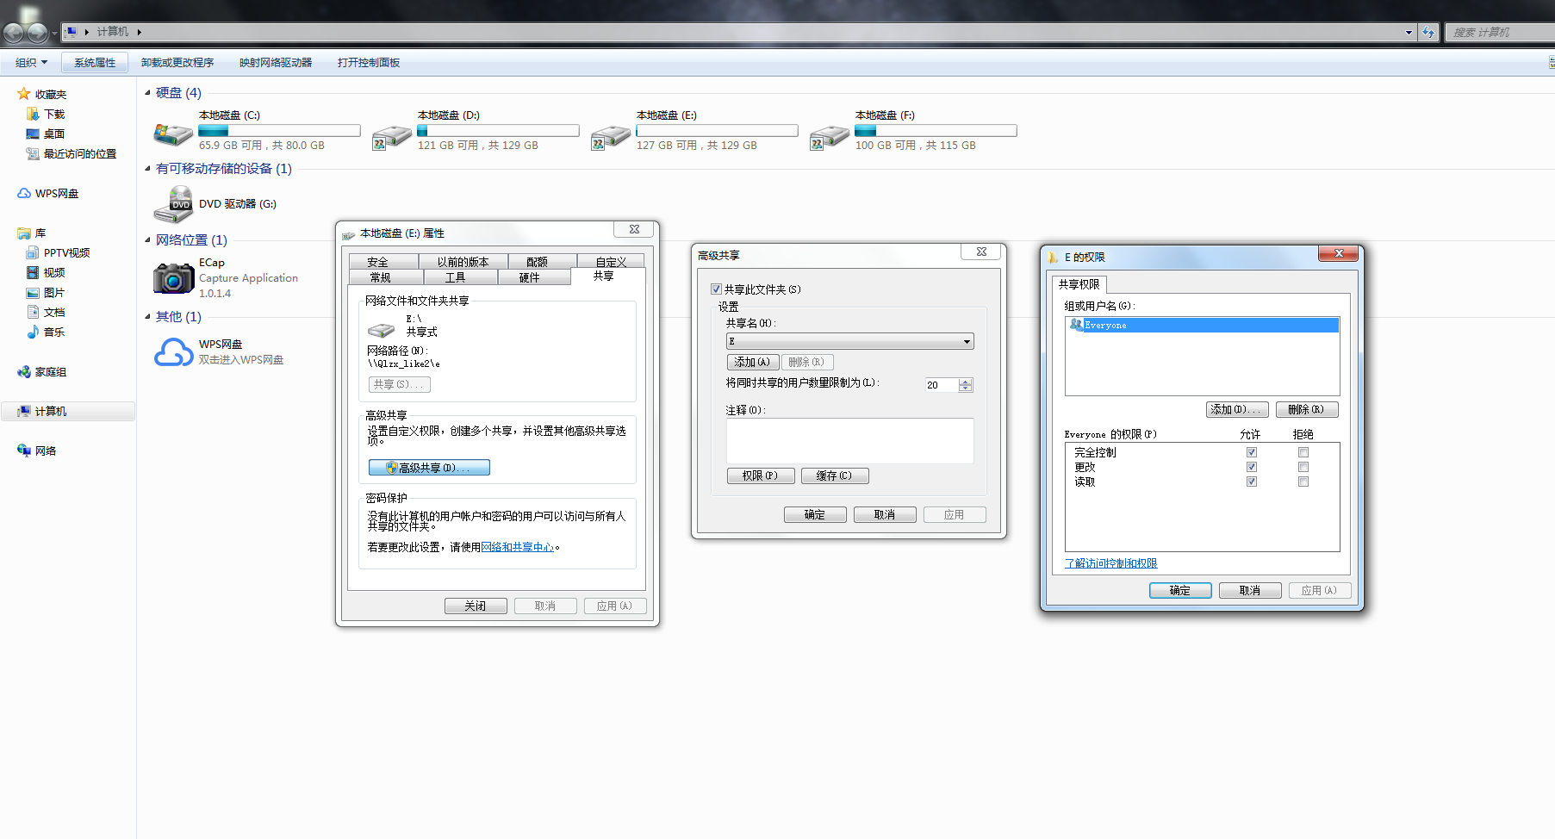The height and width of the screenshot is (839, 1555).
Task: Toggle the Share this folder checkbox
Action: tap(716, 289)
